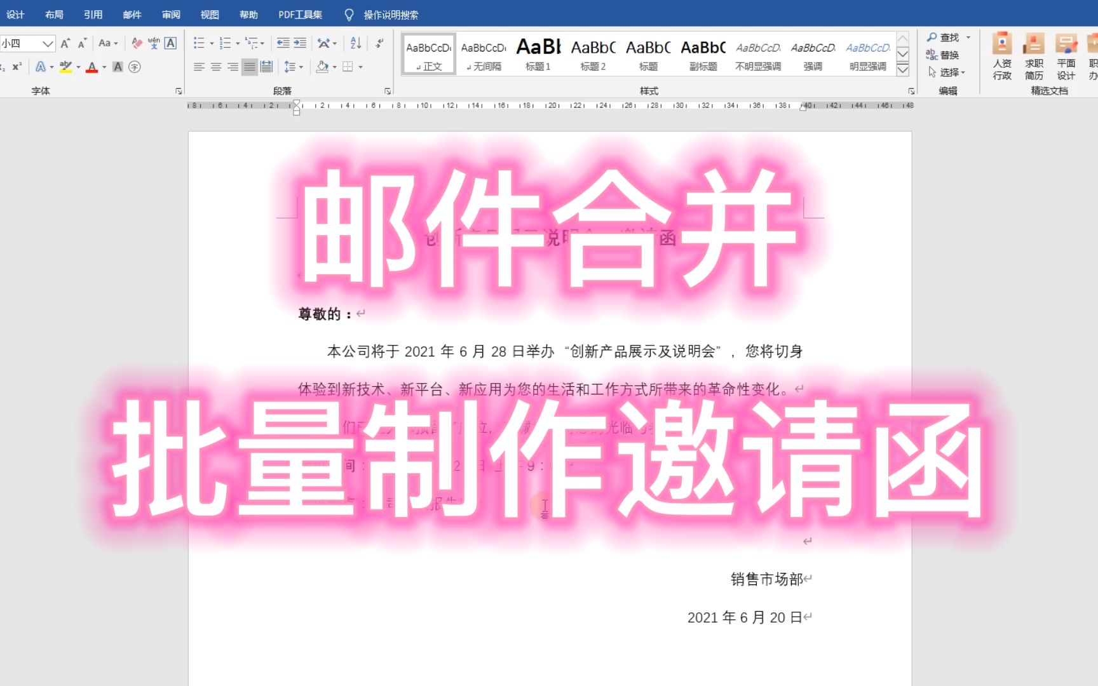The width and height of the screenshot is (1098, 686).
Task: Open the PDF工具集 tab
Action: coord(300,15)
